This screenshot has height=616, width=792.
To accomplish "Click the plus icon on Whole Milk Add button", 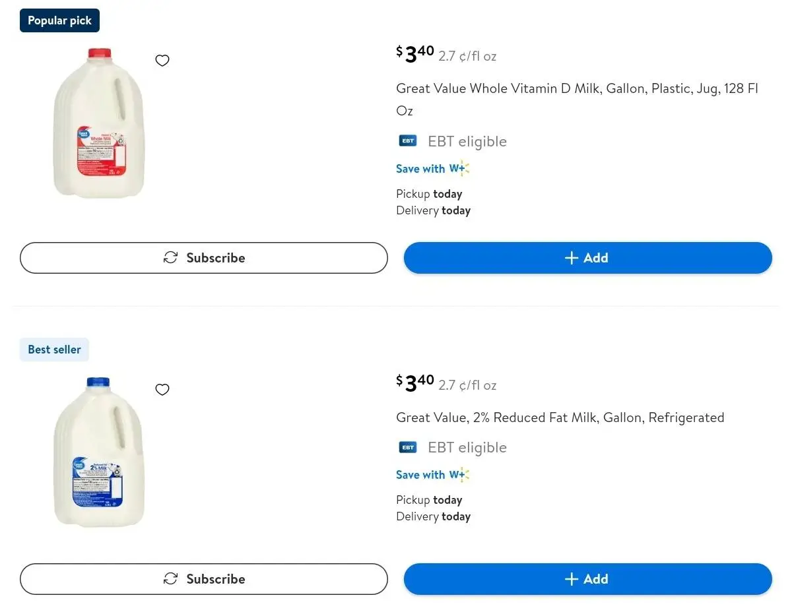I will coord(572,258).
